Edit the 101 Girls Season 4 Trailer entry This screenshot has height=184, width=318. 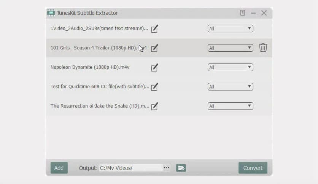click(154, 48)
